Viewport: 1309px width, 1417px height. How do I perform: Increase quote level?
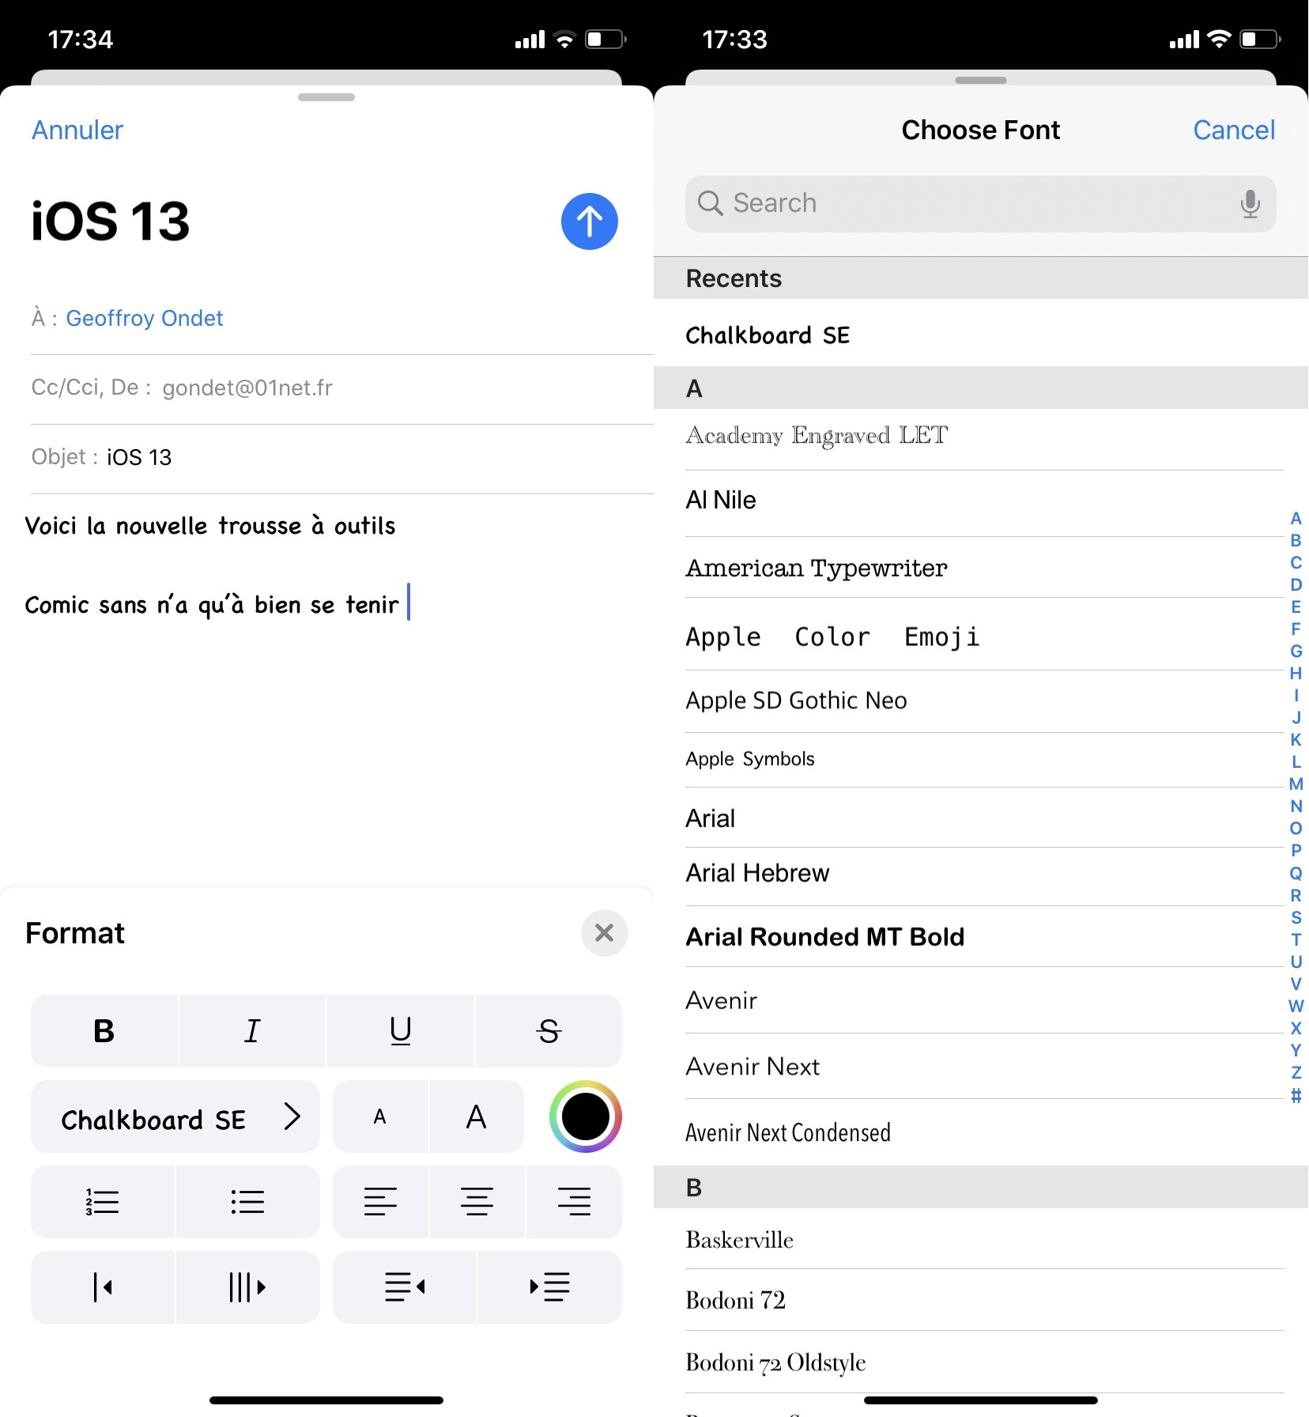coord(247,1287)
